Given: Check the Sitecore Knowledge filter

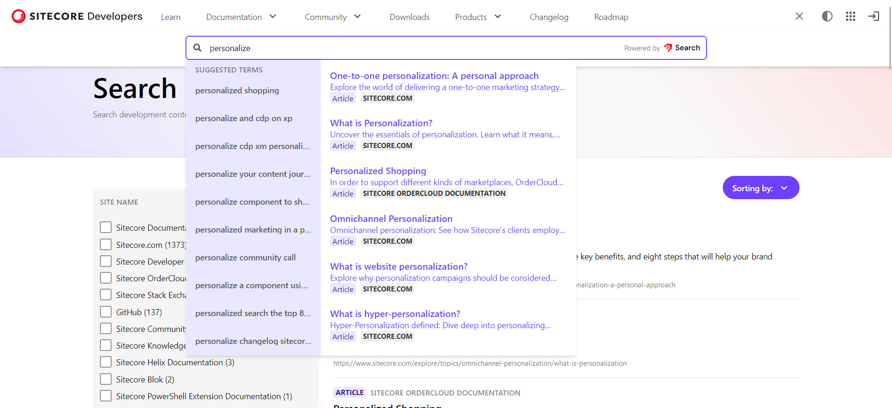Looking at the screenshot, I should click(x=106, y=345).
